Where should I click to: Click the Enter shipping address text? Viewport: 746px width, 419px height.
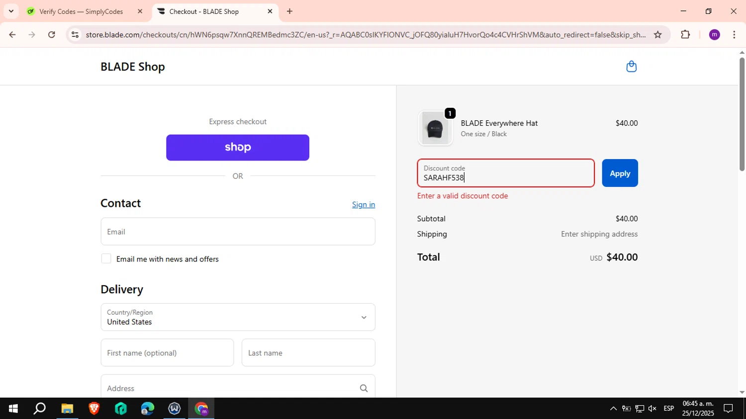[x=599, y=234]
